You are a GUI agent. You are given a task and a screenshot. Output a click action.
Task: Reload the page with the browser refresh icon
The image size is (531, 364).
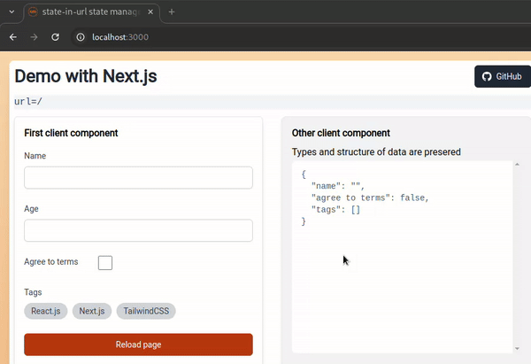(55, 37)
